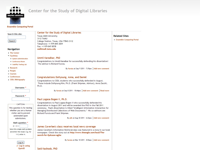Expand CSDL Bibliography navigation arrow
Screen dimensions: 200x150
coord(9,80)
